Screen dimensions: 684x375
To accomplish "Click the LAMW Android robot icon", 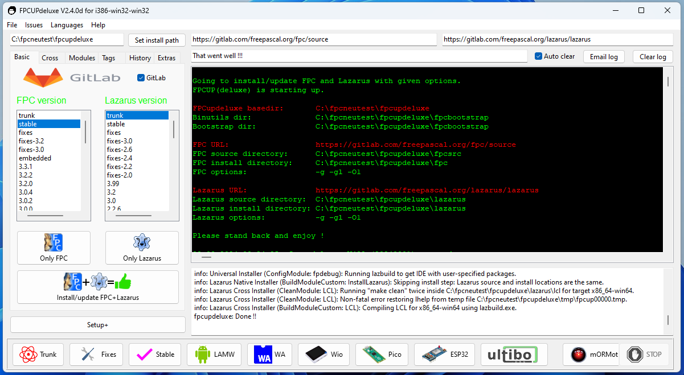I will (203, 354).
